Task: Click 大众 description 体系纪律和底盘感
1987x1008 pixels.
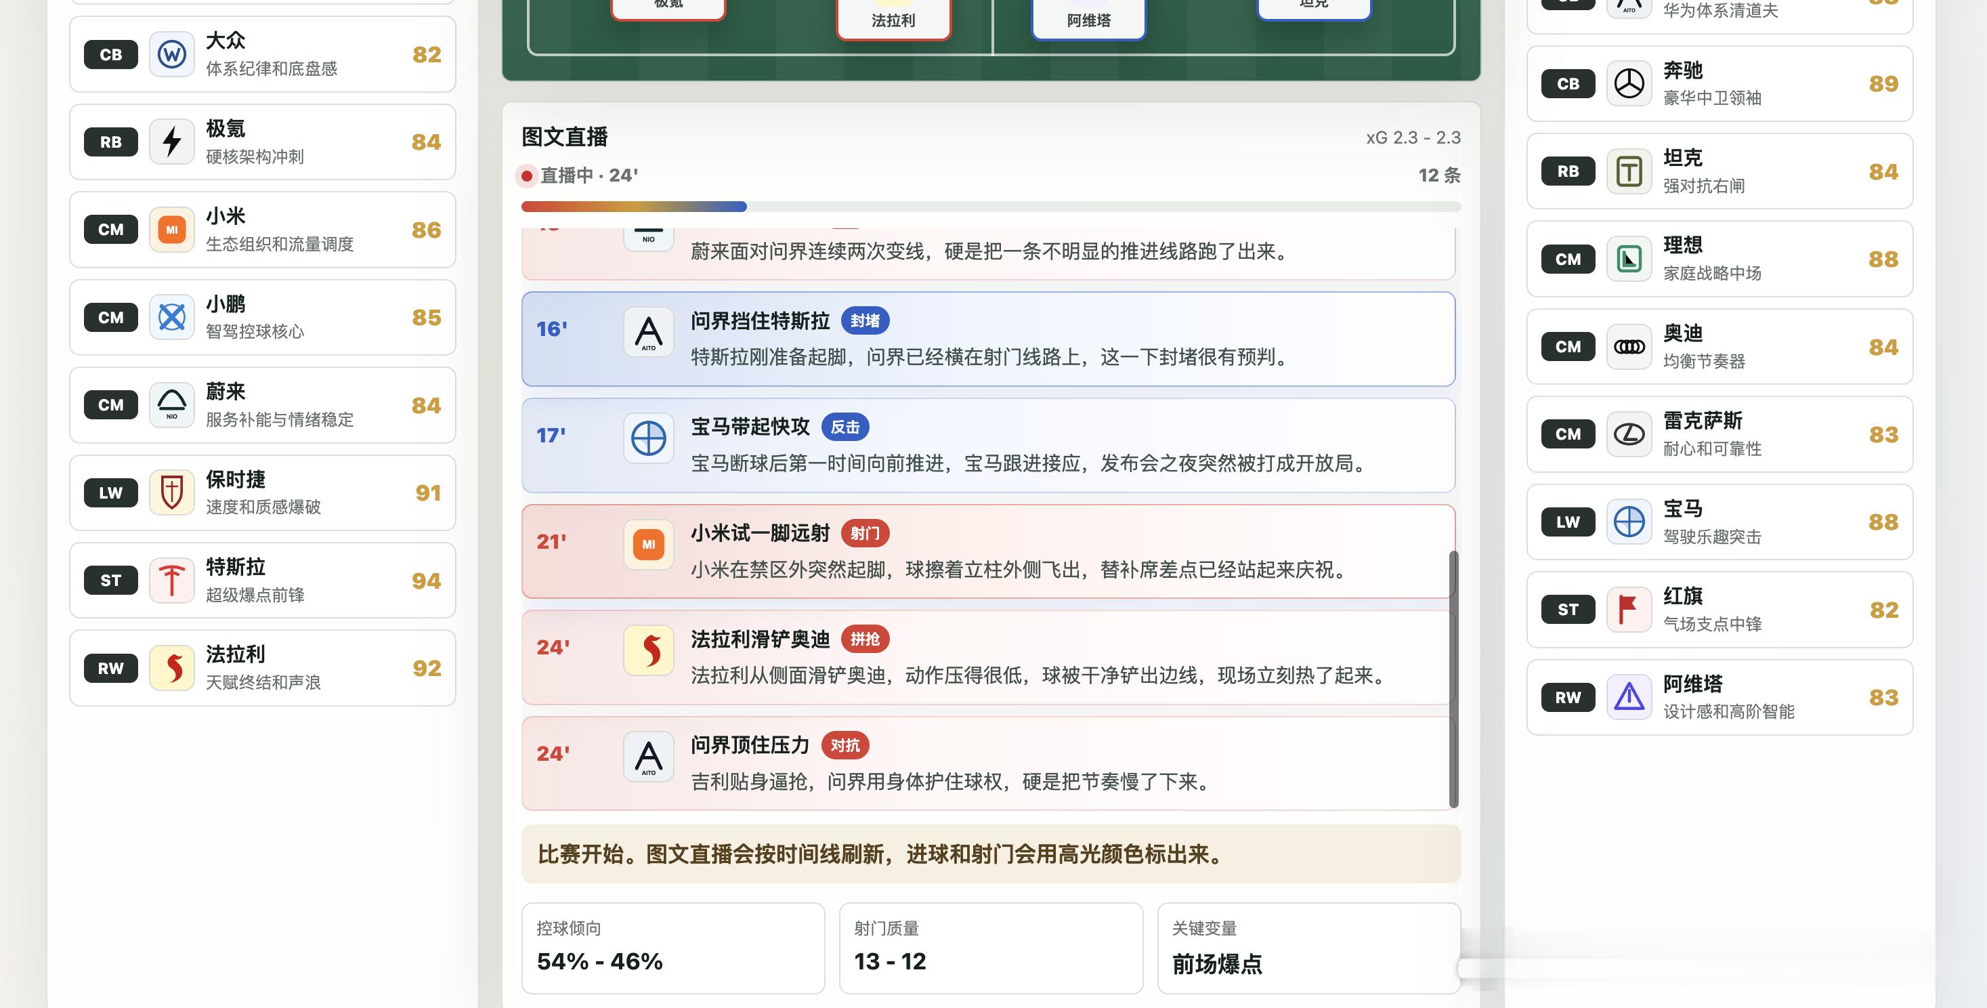Action: coord(271,68)
